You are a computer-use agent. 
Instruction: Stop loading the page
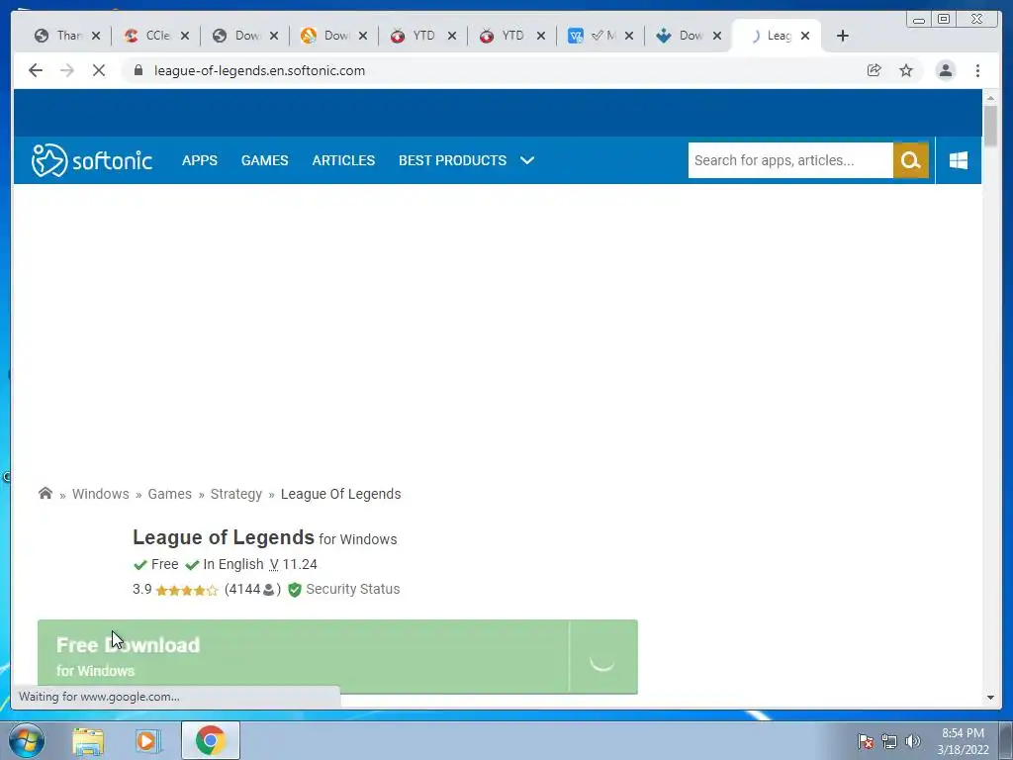99,70
